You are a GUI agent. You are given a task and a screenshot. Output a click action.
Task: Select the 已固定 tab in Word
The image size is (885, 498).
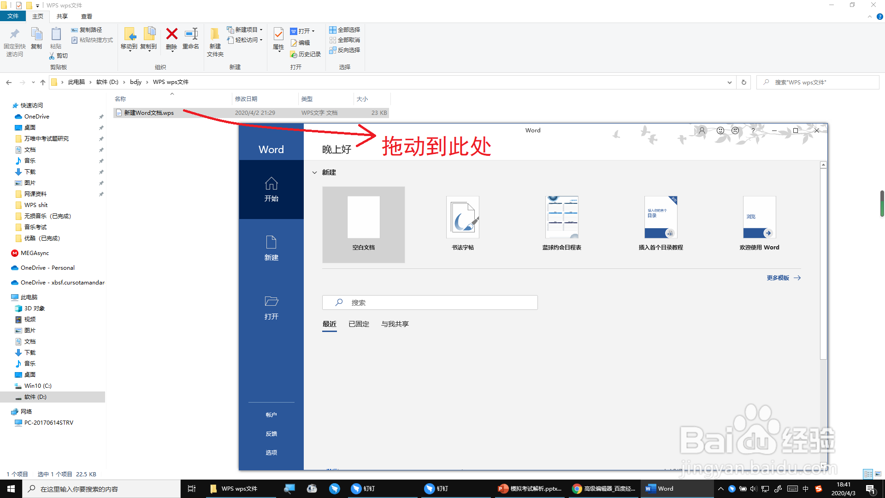pyautogui.click(x=359, y=324)
